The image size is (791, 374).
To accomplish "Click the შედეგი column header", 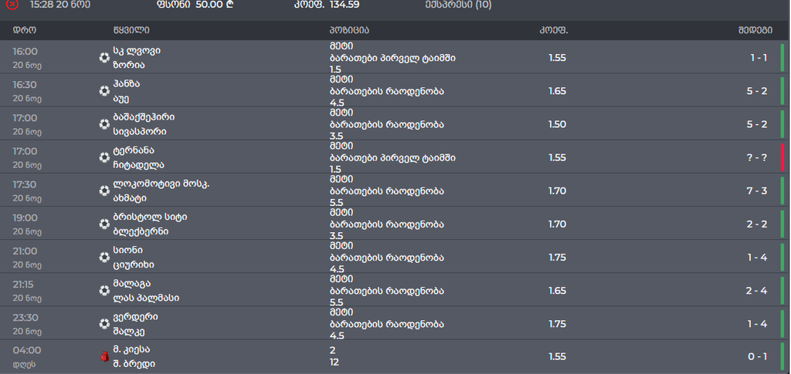I will [x=755, y=30].
